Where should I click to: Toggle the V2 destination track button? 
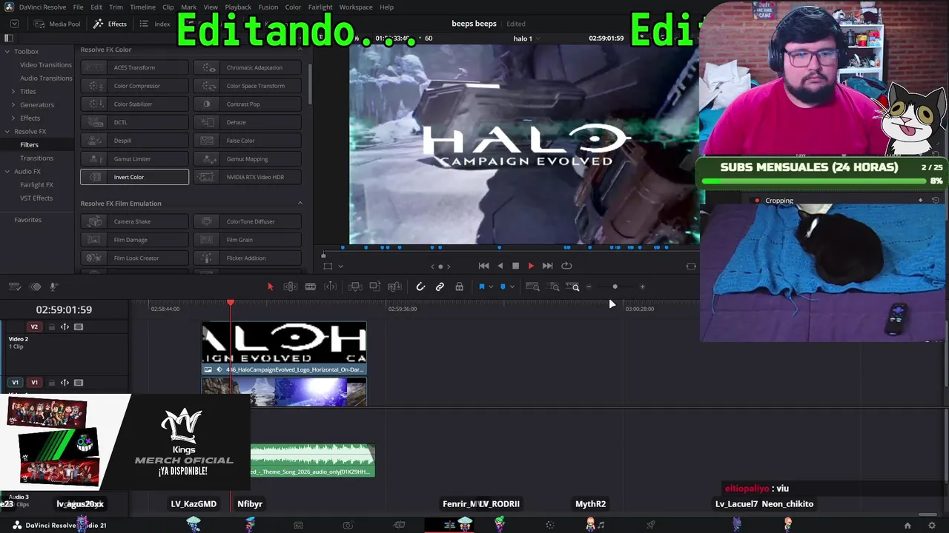point(34,327)
